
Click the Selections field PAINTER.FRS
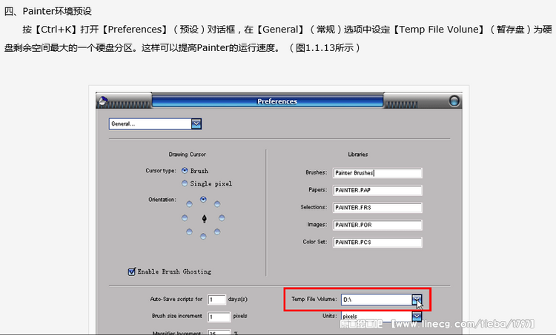click(377, 208)
